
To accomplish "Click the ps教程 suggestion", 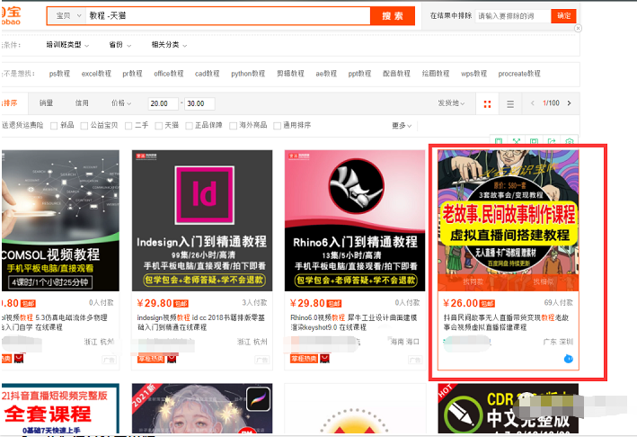I will [59, 74].
